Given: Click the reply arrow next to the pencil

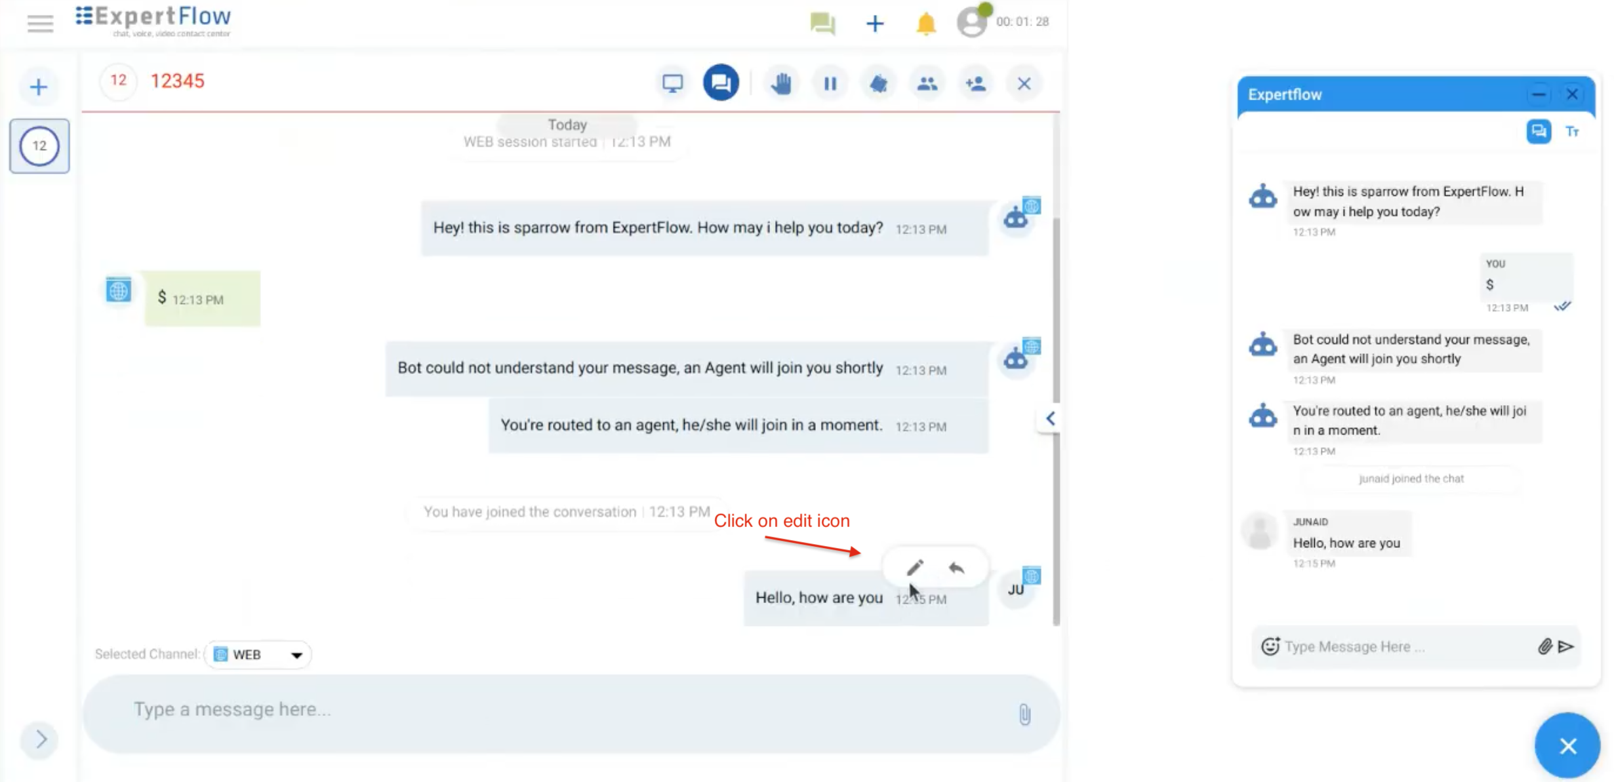Looking at the screenshot, I should [956, 566].
